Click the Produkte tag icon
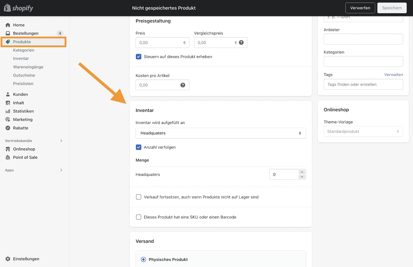Image resolution: width=413 pixels, height=267 pixels. point(8,42)
